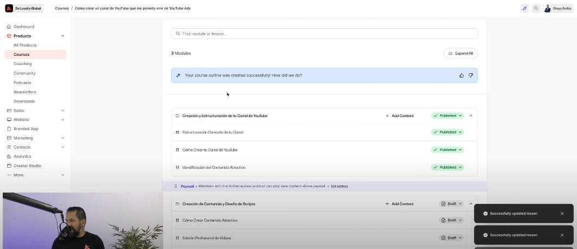Click the paywall Edit Settings link
This screenshot has width=577, height=249.
click(x=339, y=186)
